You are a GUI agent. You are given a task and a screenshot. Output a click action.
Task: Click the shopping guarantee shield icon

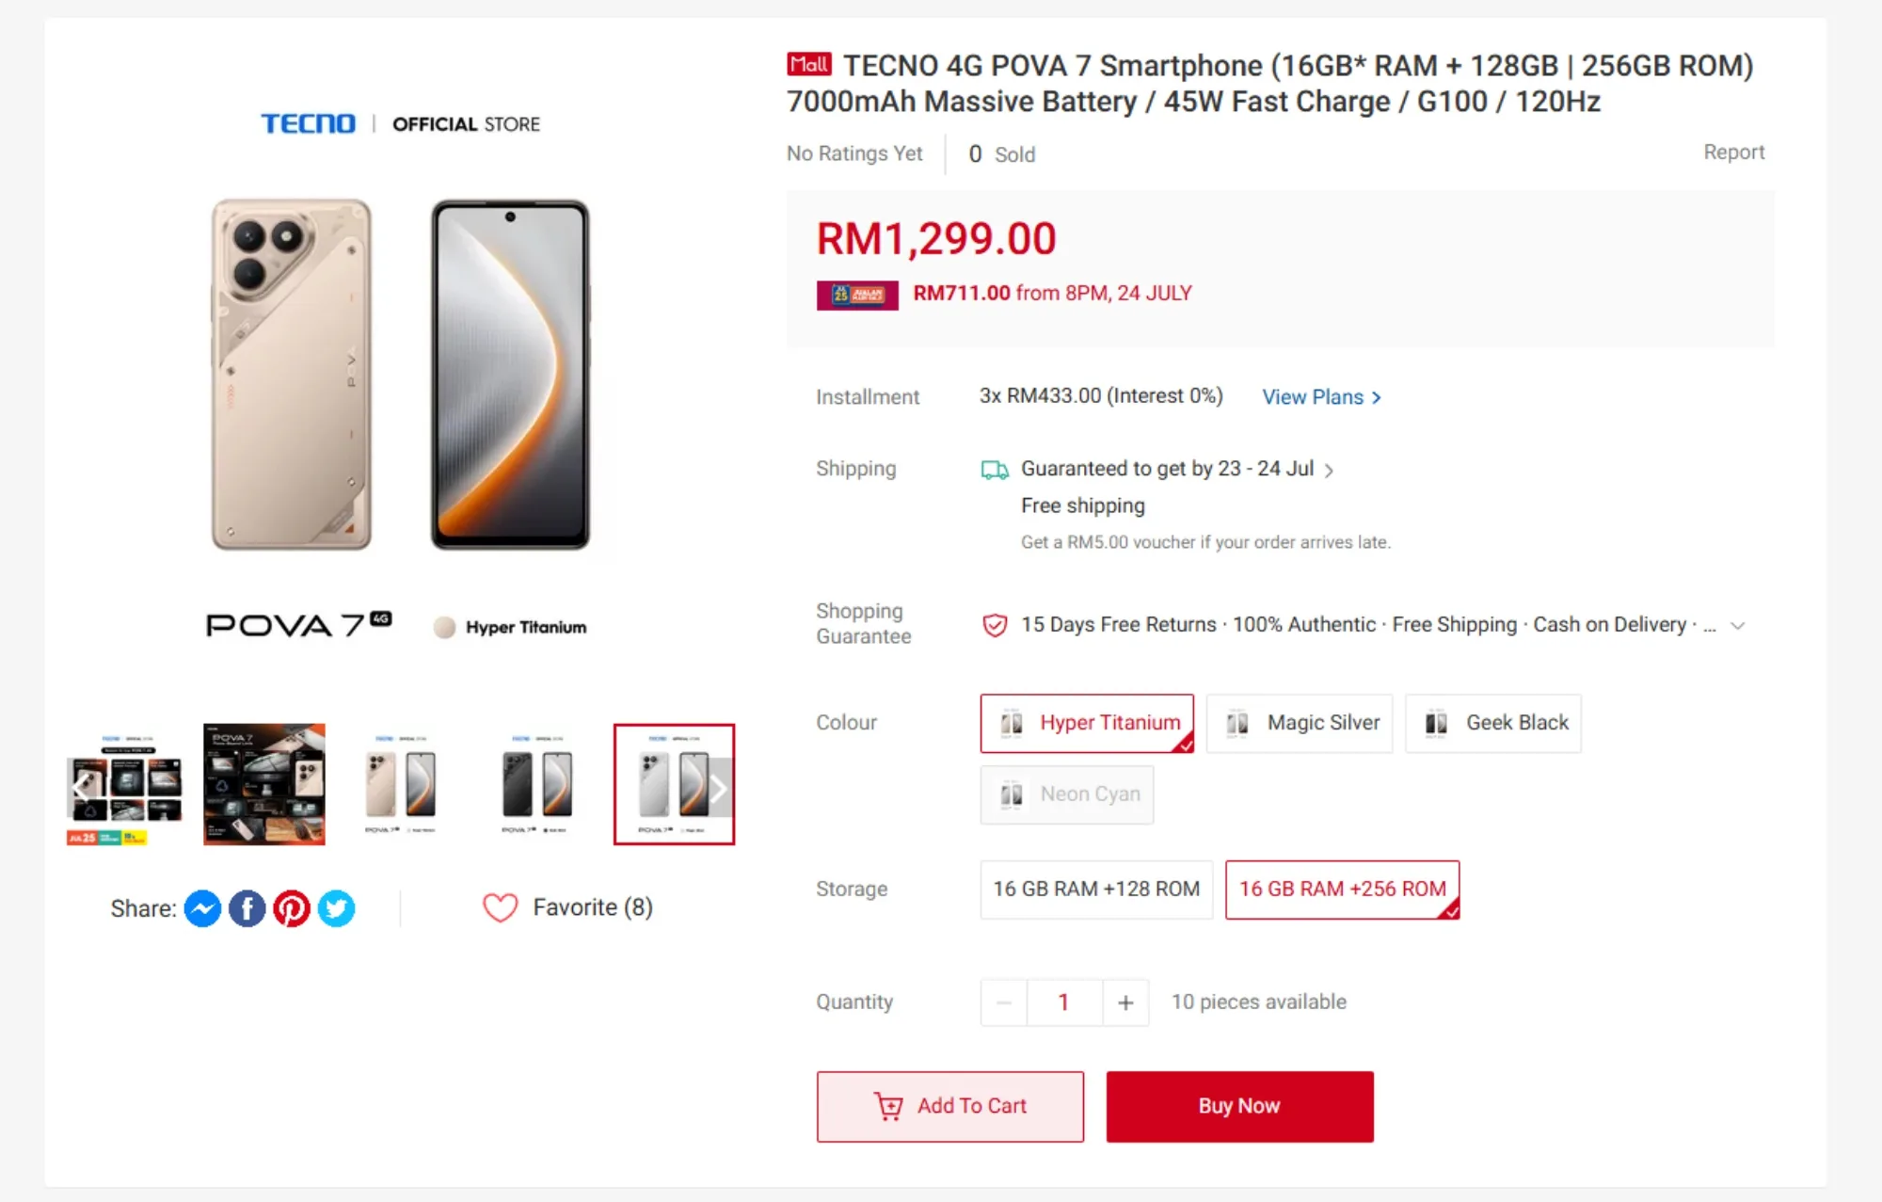pyautogui.click(x=995, y=625)
